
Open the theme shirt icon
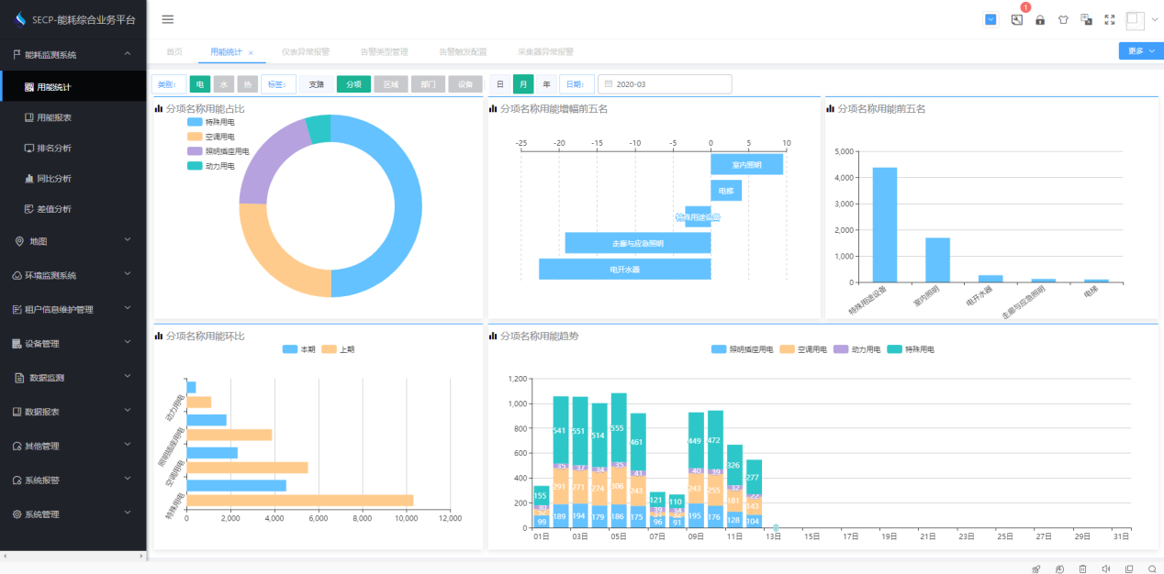click(x=1063, y=19)
